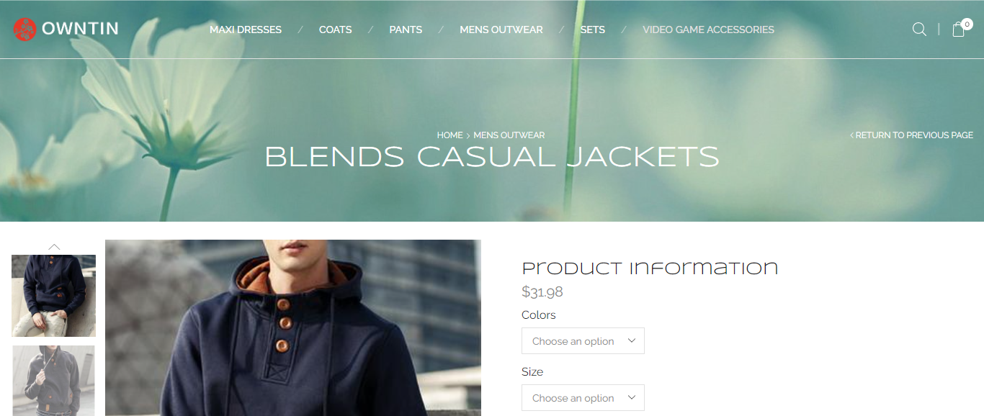Click the Size dropdown chevron arrow
Image resolution: width=984 pixels, height=416 pixels.
[632, 397]
